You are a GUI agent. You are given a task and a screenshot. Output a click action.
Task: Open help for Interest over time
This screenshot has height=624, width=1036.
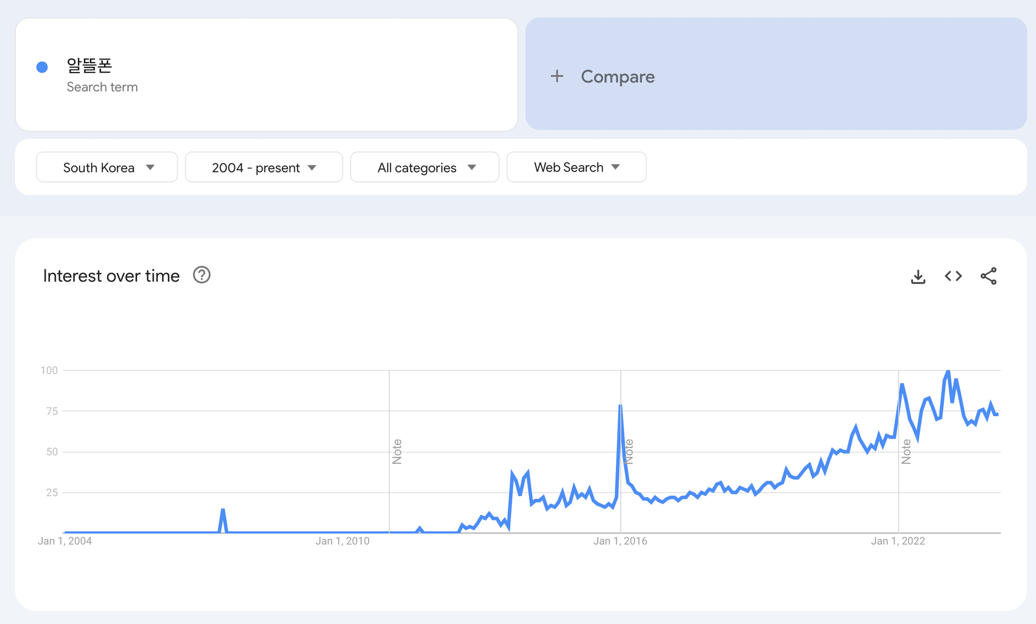[201, 275]
